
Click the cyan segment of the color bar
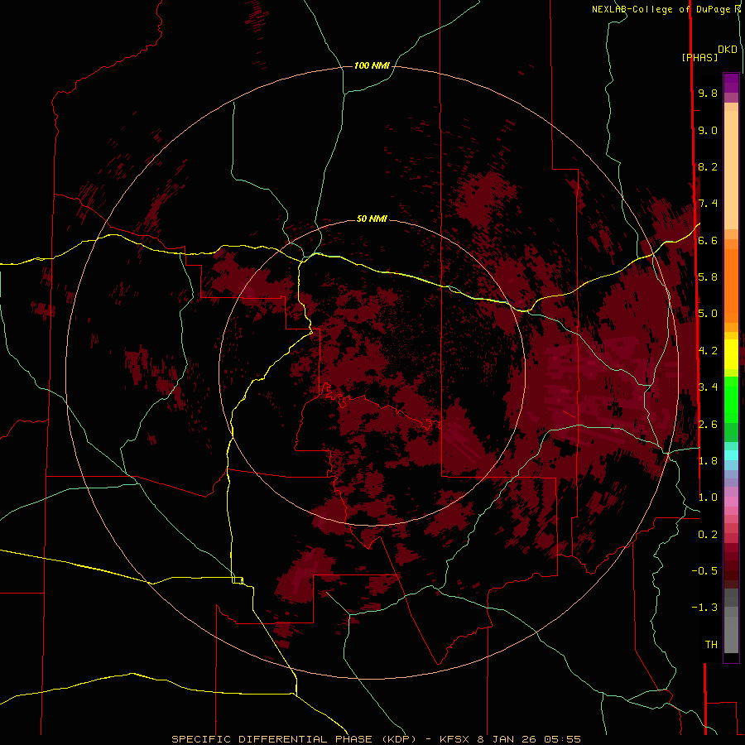731,455
